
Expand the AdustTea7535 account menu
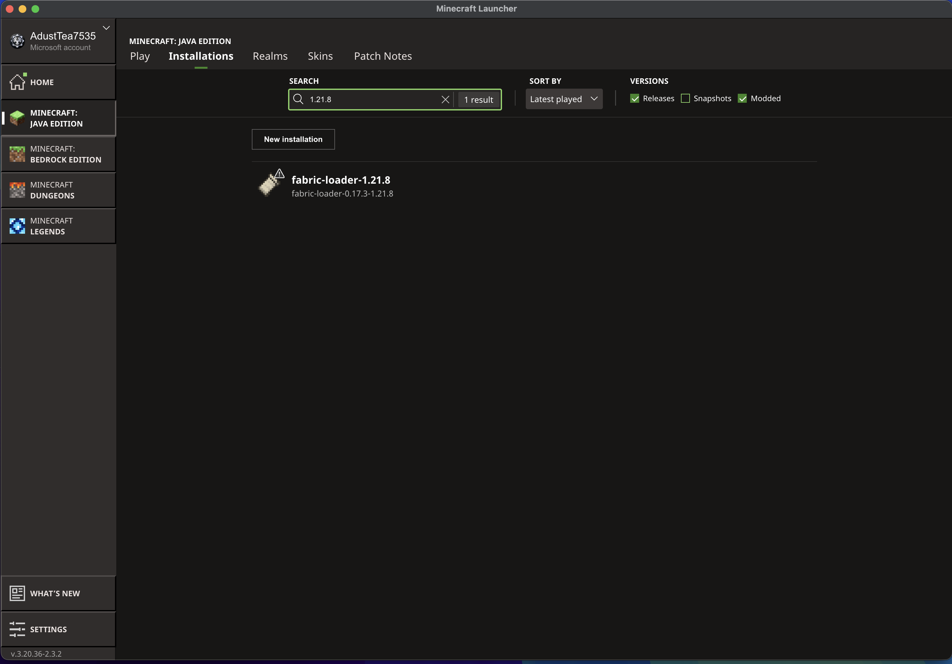click(x=106, y=28)
